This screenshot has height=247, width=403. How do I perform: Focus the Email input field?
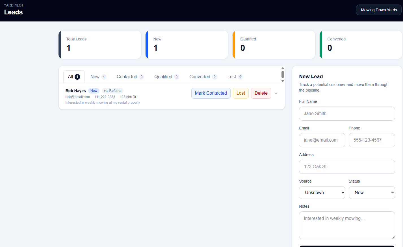pos(322,140)
